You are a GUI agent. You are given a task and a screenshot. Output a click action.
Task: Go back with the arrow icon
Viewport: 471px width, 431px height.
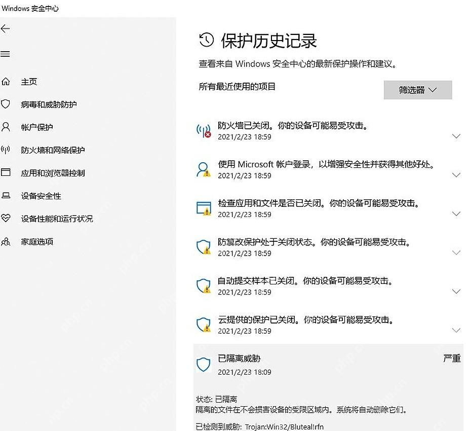(x=6, y=29)
